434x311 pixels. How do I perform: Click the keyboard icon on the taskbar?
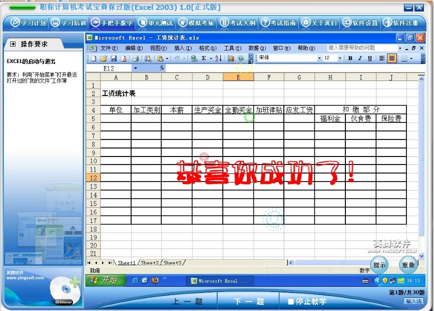click(x=365, y=281)
